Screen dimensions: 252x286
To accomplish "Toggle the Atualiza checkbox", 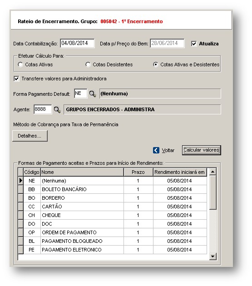I will (x=194, y=44).
